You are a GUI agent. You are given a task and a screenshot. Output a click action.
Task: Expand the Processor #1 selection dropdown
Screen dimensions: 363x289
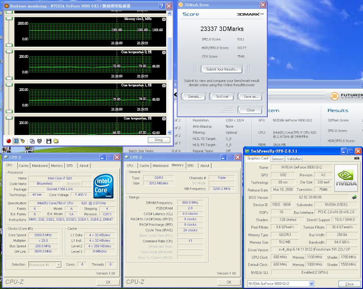tap(59, 265)
